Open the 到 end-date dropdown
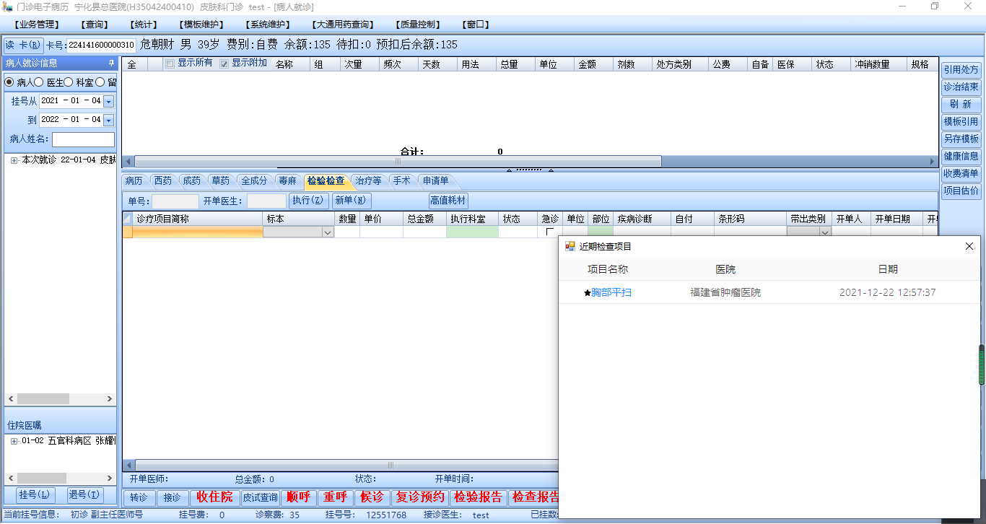This screenshot has height=524, width=986. [109, 120]
